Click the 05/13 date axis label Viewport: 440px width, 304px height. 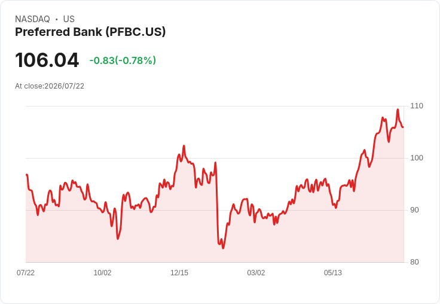pos(333,273)
